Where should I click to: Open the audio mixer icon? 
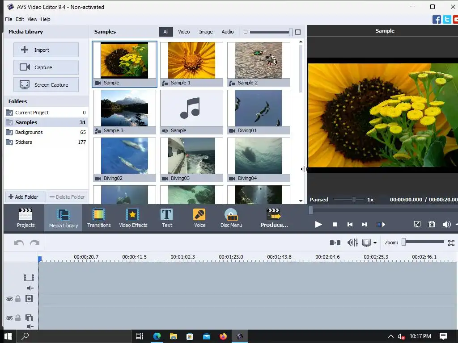coord(352,243)
